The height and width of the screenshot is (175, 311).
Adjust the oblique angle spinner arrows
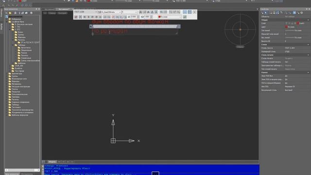point(138,17)
